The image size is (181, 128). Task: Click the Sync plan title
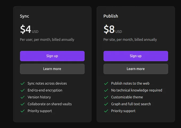click(24, 16)
